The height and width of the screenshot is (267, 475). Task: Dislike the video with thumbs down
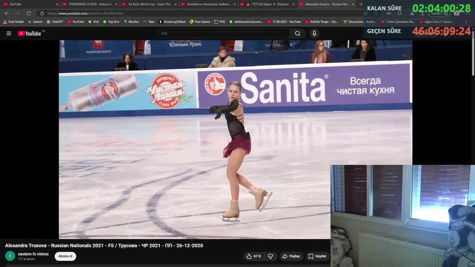271,256
